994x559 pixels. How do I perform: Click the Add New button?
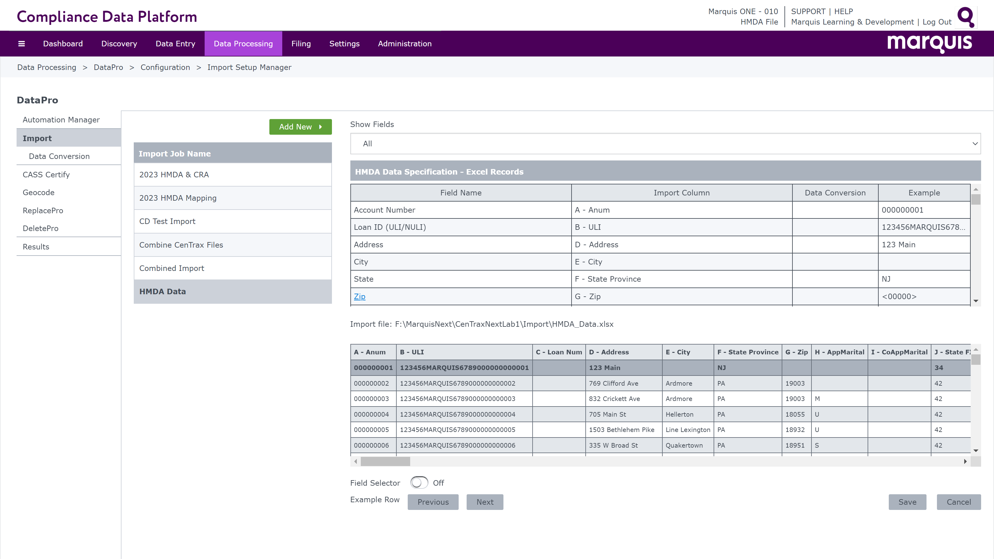[300, 126]
